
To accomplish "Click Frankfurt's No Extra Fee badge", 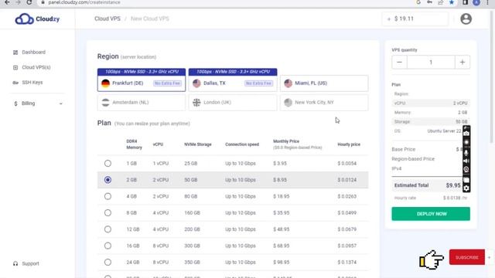I will [167, 83].
